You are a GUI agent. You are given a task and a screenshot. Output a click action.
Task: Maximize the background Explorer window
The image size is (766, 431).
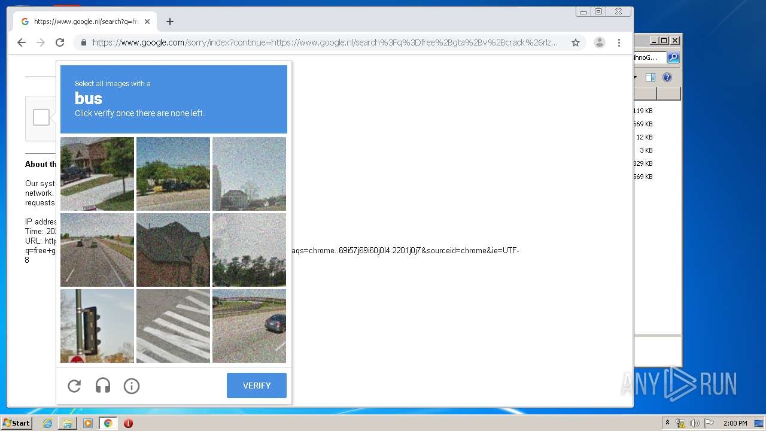pyautogui.click(x=664, y=41)
